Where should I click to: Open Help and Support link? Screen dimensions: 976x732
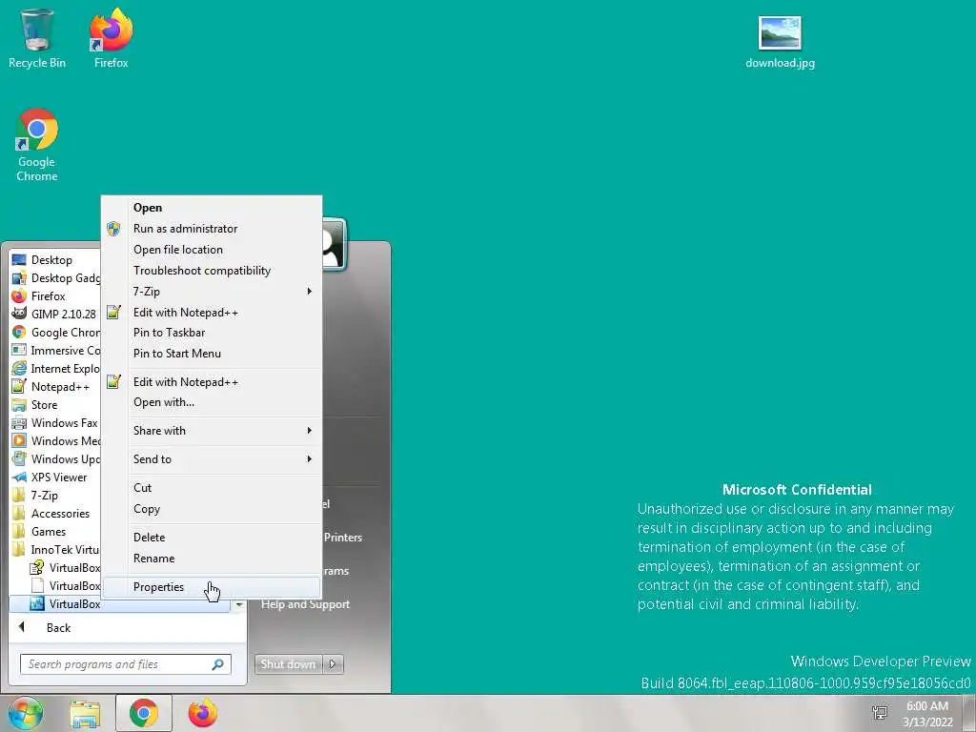coord(305,604)
